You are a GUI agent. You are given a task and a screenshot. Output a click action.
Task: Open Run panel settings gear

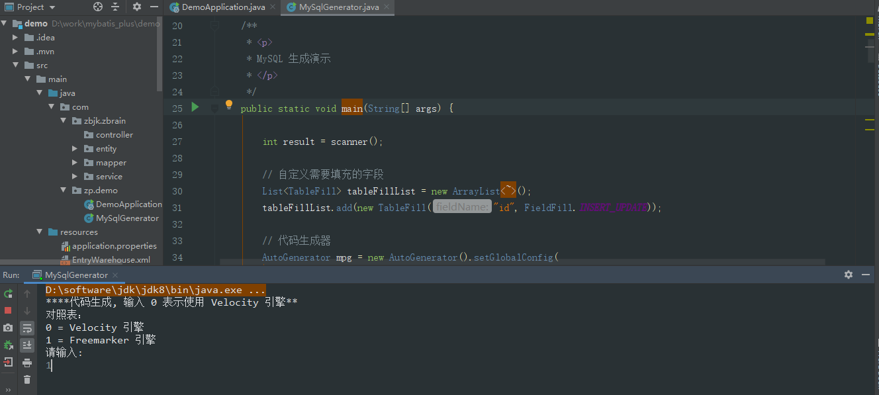tap(849, 275)
